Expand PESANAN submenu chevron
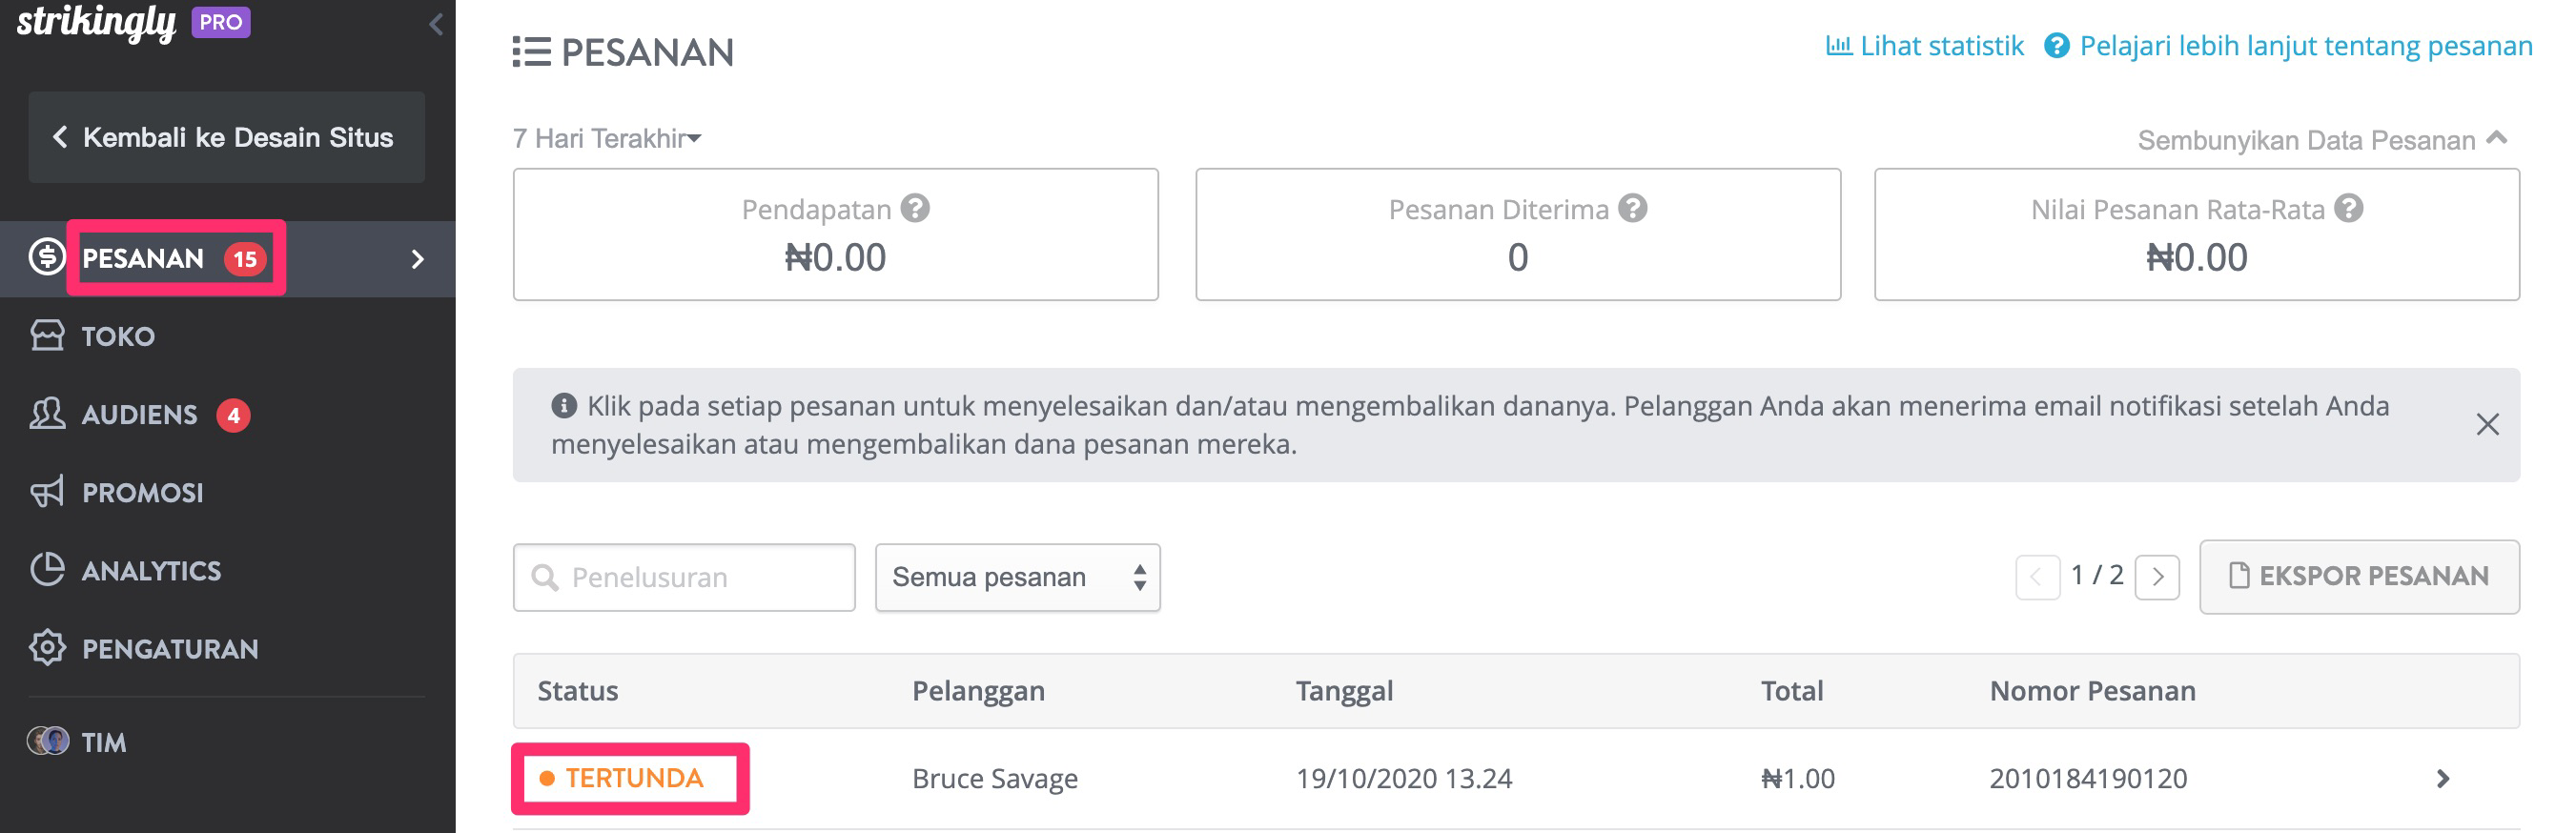This screenshot has width=2576, height=833. coord(418,259)
